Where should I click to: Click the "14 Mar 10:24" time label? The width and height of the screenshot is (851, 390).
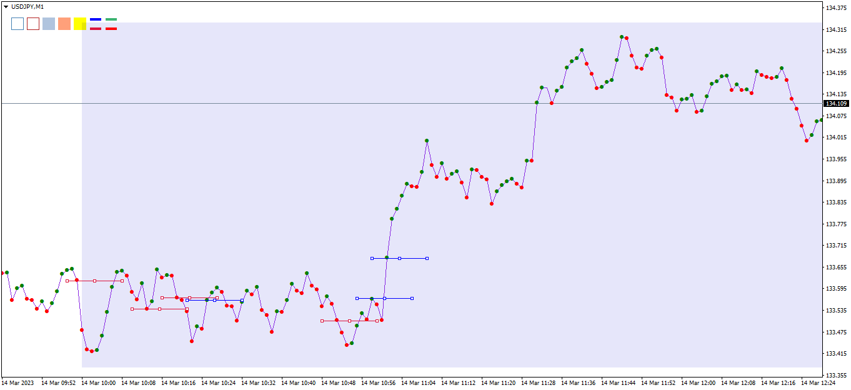click(x=218, y=382)
